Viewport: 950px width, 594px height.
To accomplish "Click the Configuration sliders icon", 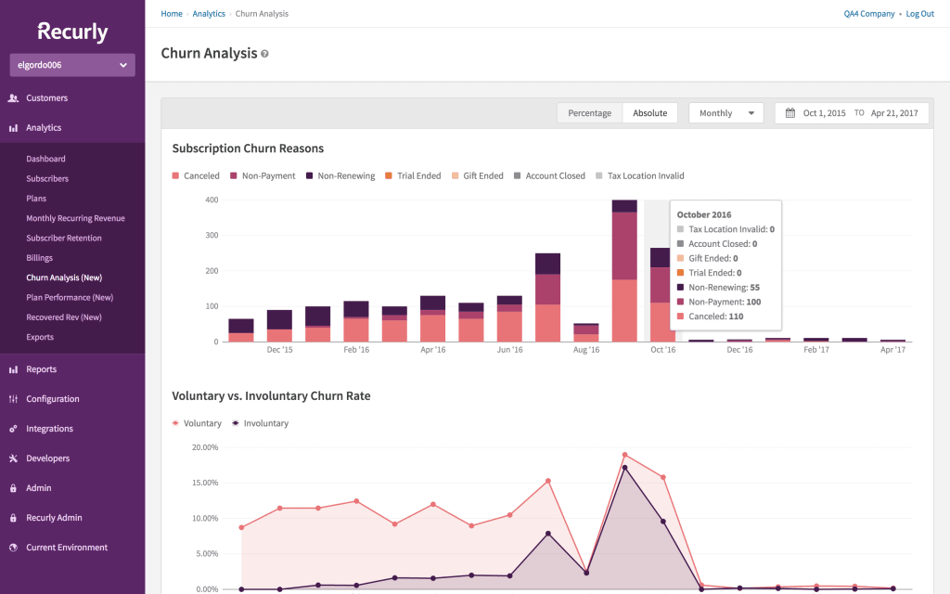I will [13, 399].
